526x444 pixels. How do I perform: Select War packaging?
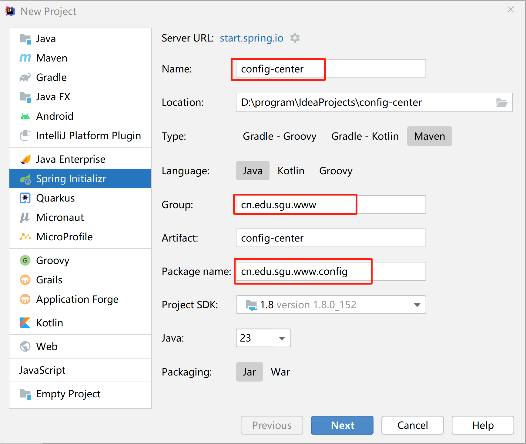pyautogui.click(x=280, y=372)
